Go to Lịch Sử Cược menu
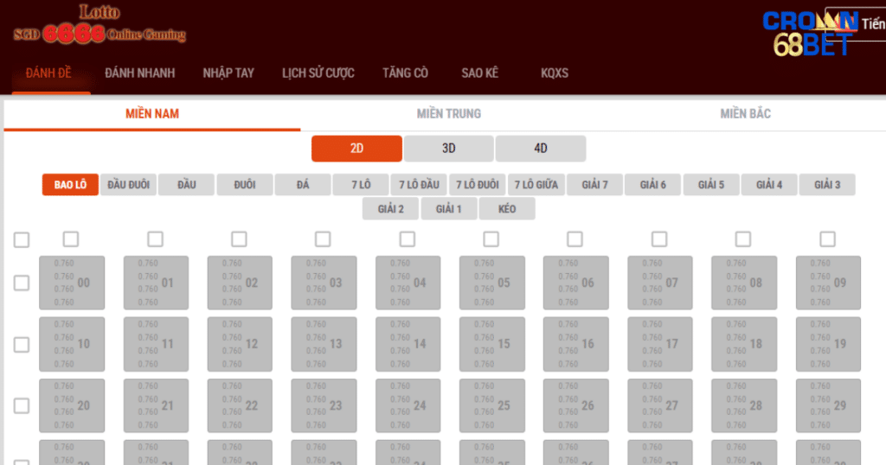This screenshot has width=886, height=465. pyautogui.click(x=318, y=73)
